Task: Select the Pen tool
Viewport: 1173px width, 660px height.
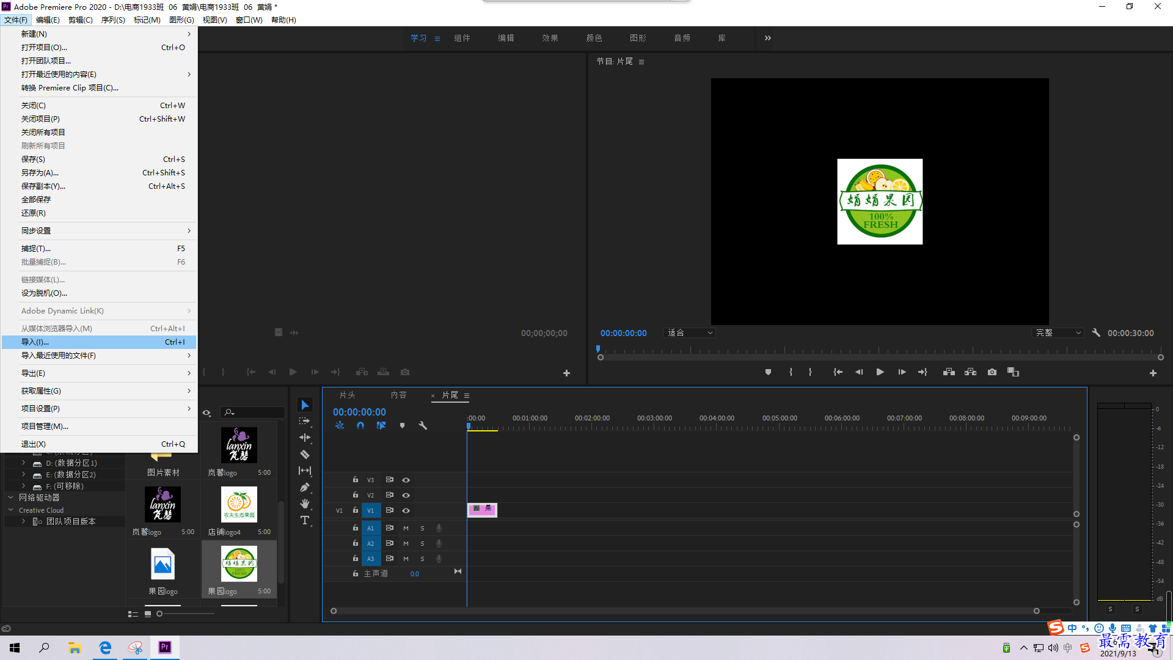Action: pyautogui.click(x=305, y=487)
